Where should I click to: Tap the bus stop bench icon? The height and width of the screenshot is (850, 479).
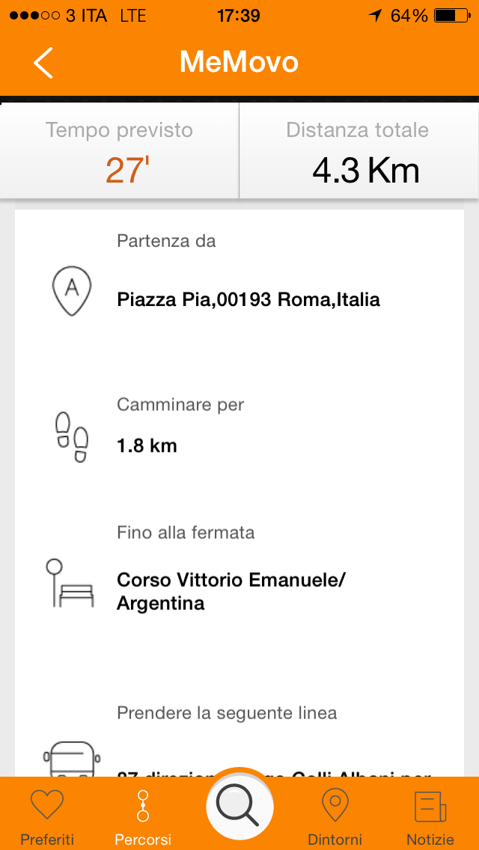tap(69, 582)
